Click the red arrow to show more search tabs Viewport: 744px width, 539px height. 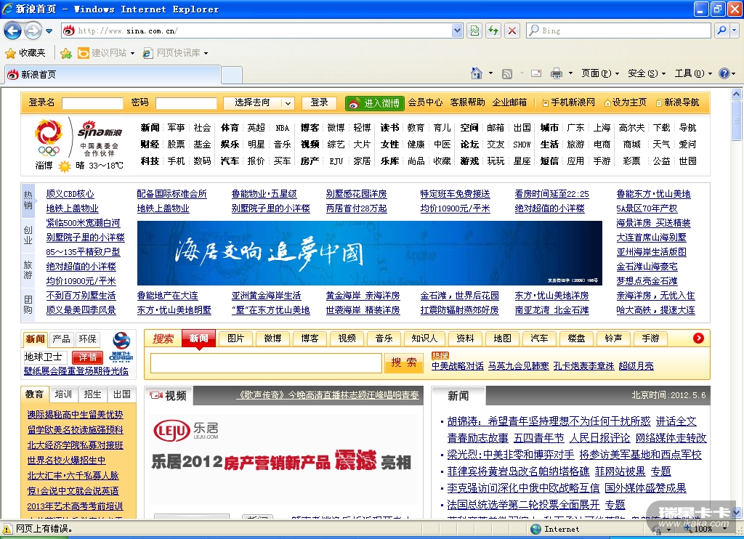698,338
